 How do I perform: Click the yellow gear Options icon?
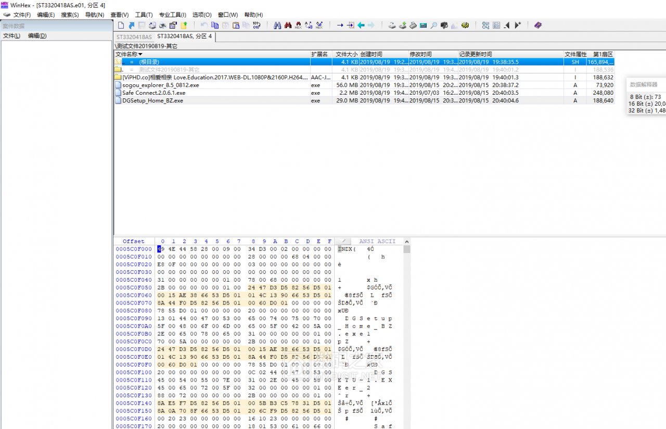[465, 25]
